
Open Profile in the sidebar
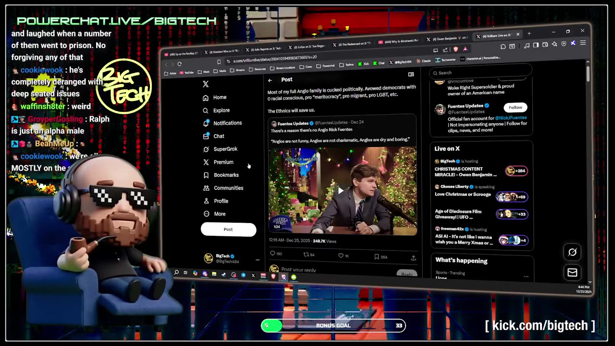pyautogui.click(x=215, y=201)
